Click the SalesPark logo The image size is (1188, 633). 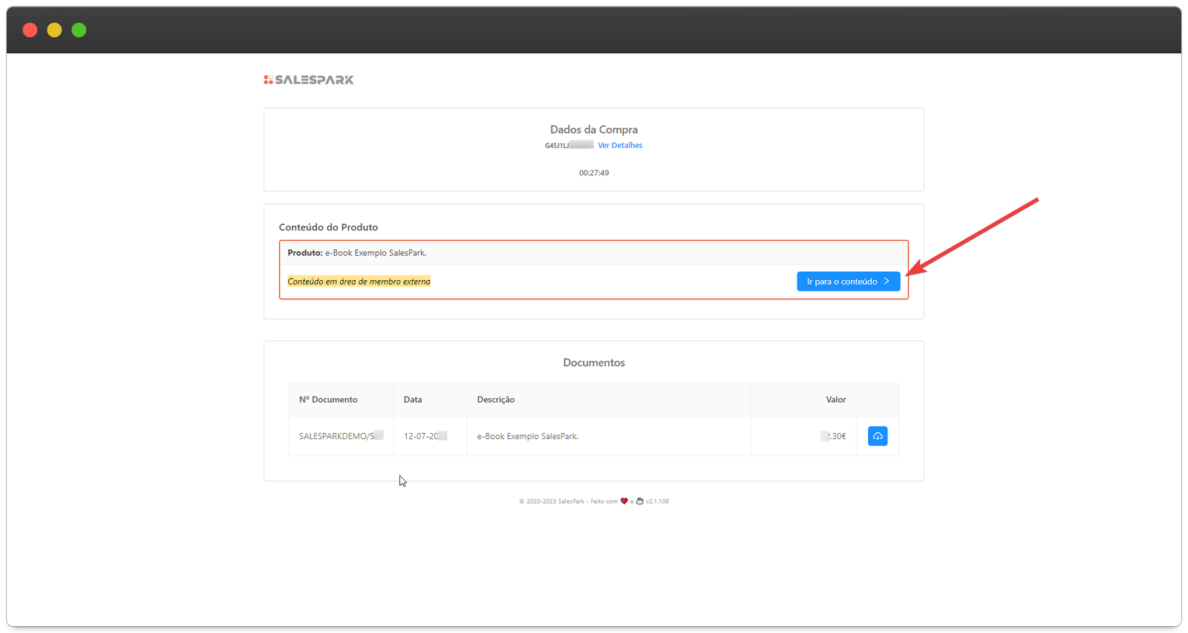309,79
